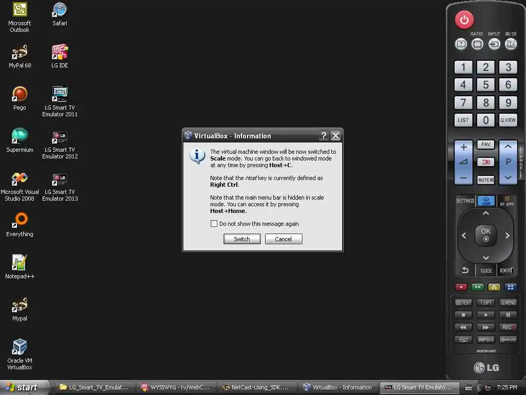The width and height of the screenshot is (526, 395).
Task: Click the REC button on the remote
Action: [508, 327]
